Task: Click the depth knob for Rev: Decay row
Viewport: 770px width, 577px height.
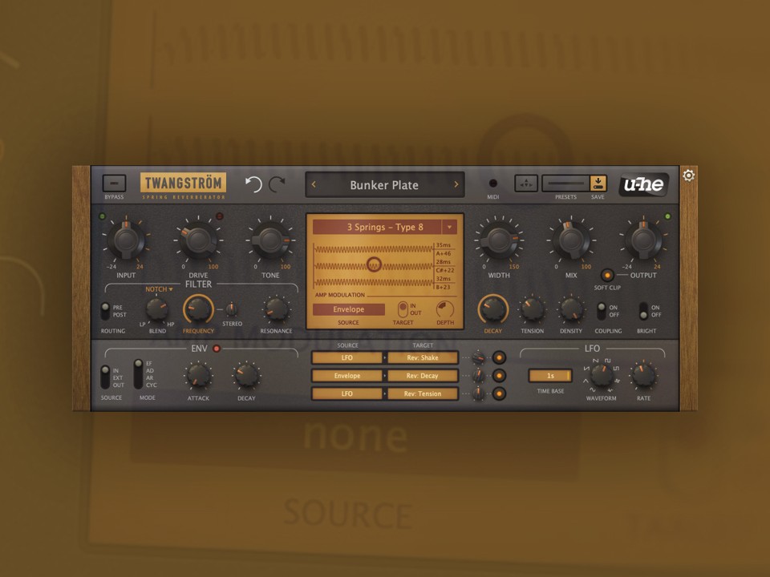Action: [478, 376]
